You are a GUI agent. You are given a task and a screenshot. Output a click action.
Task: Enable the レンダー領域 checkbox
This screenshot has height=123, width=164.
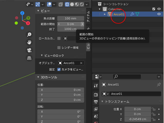pyautogui.click(x=59, y=48)
